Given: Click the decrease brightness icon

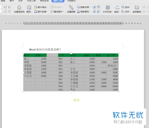Looking at the screenshot, I should point(10,11).
